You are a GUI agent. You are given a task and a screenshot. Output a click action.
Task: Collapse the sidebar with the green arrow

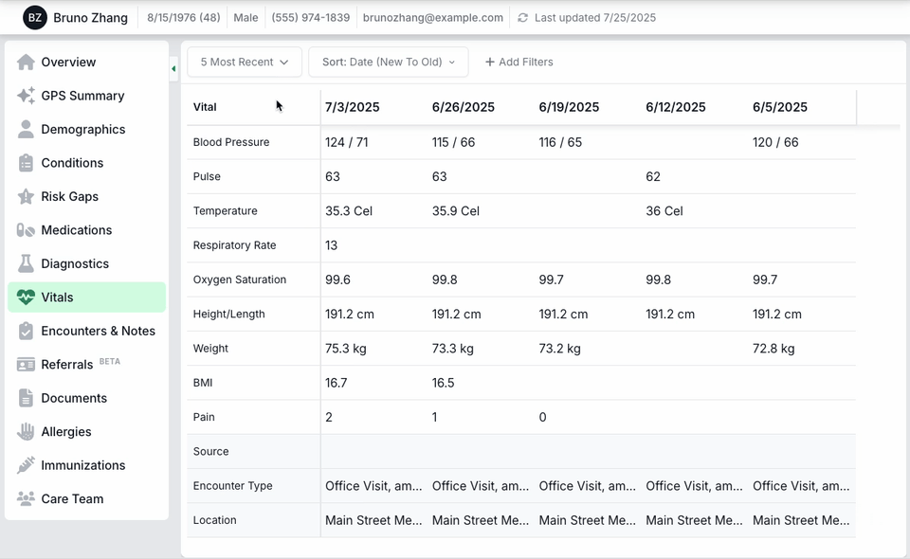(173, 69)
